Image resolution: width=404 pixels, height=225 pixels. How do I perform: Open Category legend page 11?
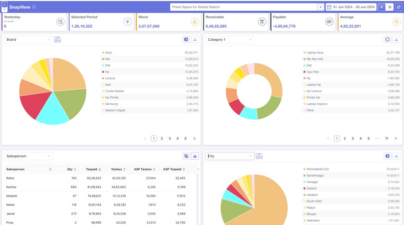pyautogui.click(x=387, y=138)
